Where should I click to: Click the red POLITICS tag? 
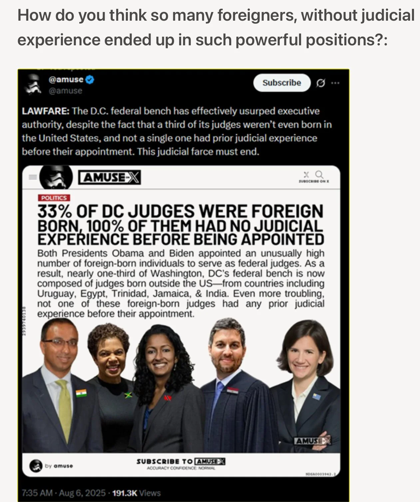[54, 198]
